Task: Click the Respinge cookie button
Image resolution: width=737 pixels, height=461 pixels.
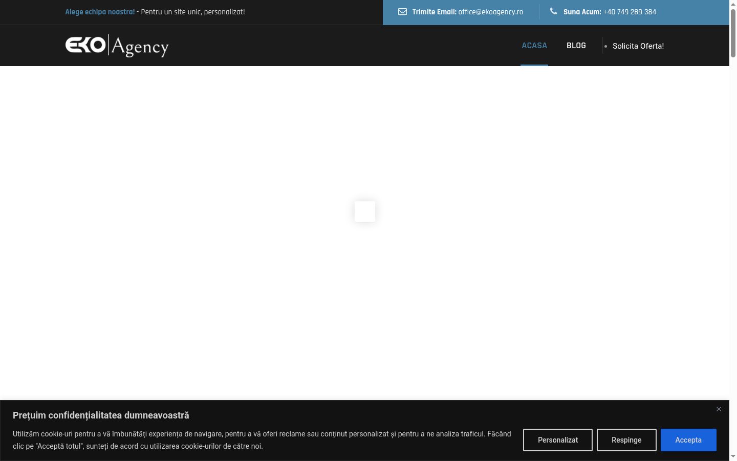Action: (626, 440)
